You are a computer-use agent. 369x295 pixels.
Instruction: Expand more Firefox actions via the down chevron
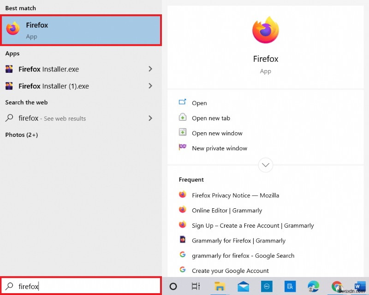point(265,165)
